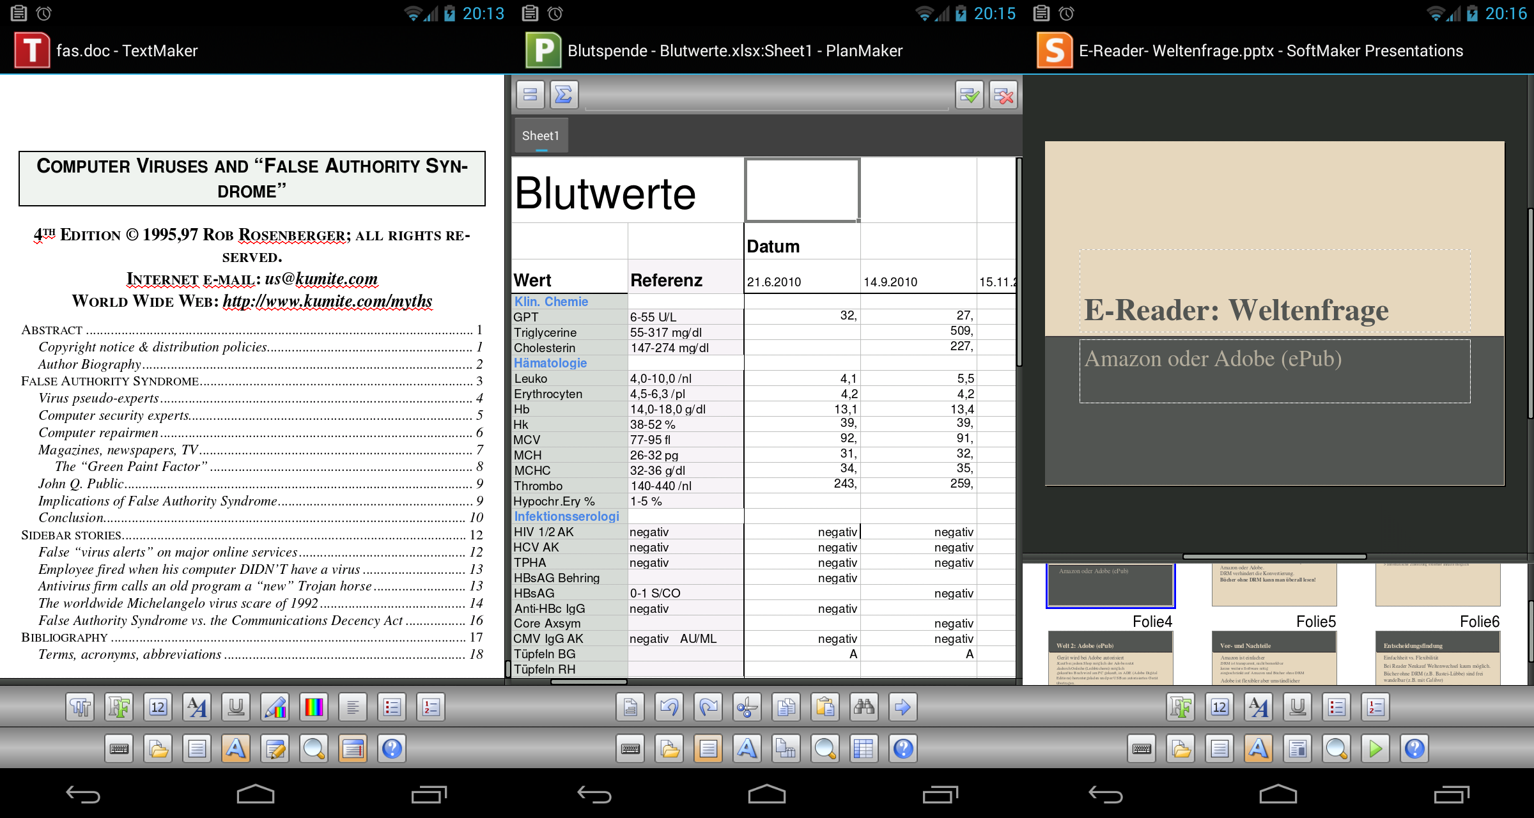The image size is (1534, 818).
Task: Tap the Android back button under PlanMaker
Action: (594, 794)
